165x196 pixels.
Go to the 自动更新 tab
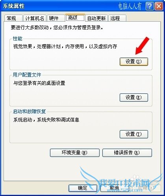[96, 18]
